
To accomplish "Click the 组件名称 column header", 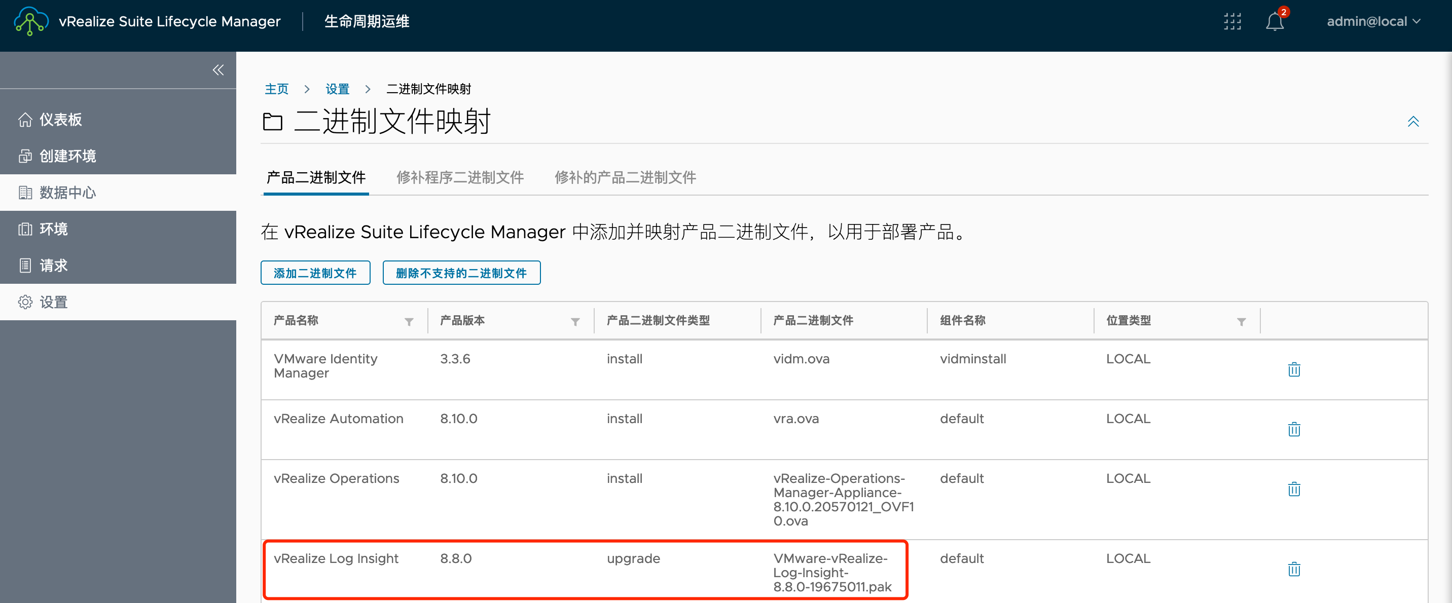I will point(962,321).
